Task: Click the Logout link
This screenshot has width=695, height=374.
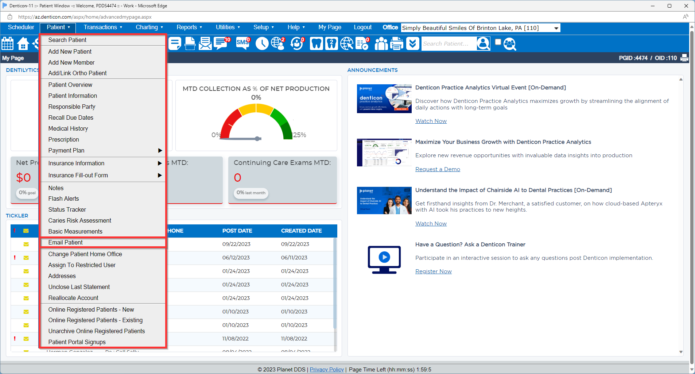Action: point(362,27)
